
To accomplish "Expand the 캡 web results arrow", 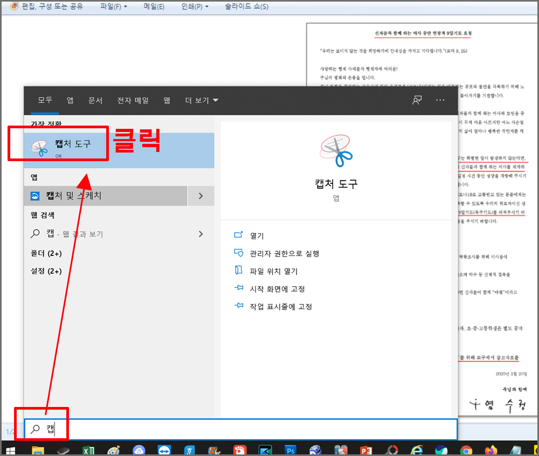I will pos(201,234).
